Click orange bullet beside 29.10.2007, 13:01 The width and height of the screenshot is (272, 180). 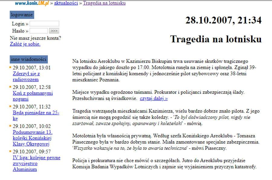11,67
